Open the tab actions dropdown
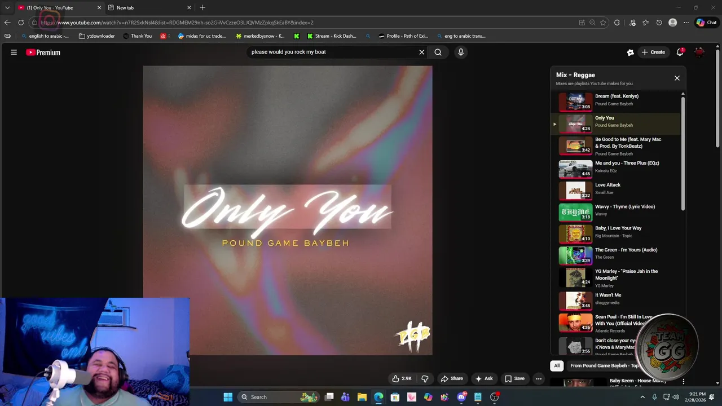Screen dimensions: 722x406 [7, 7]
